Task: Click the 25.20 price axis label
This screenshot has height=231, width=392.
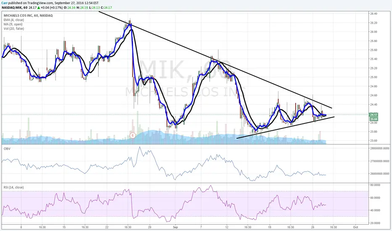Action: (373, 68)
